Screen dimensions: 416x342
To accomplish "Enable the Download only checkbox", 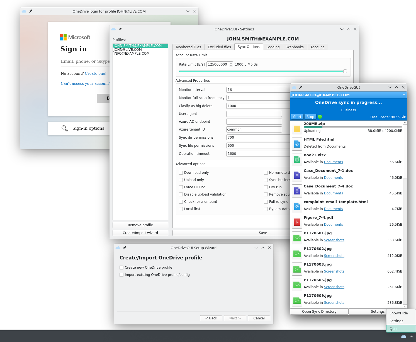I will pos(181,173).
